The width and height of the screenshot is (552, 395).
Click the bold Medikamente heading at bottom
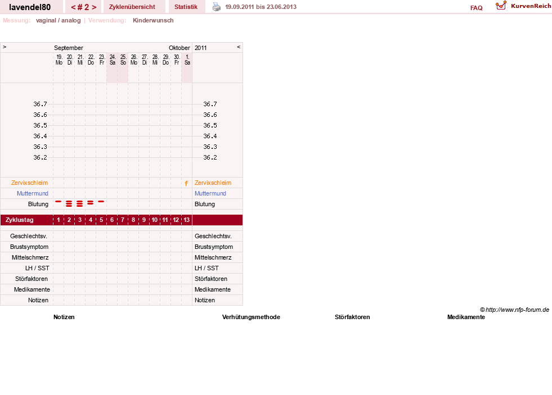466,317
